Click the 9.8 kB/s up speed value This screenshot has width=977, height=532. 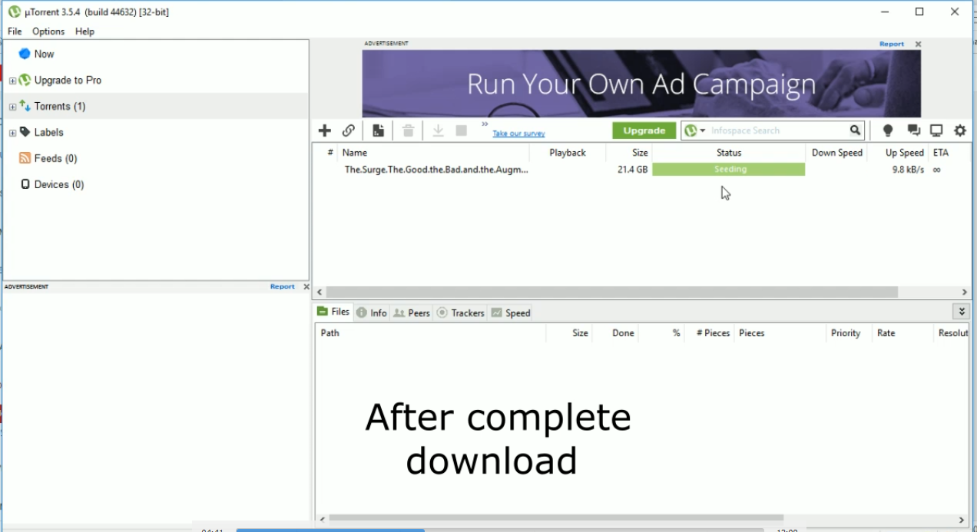coord(908,170)
